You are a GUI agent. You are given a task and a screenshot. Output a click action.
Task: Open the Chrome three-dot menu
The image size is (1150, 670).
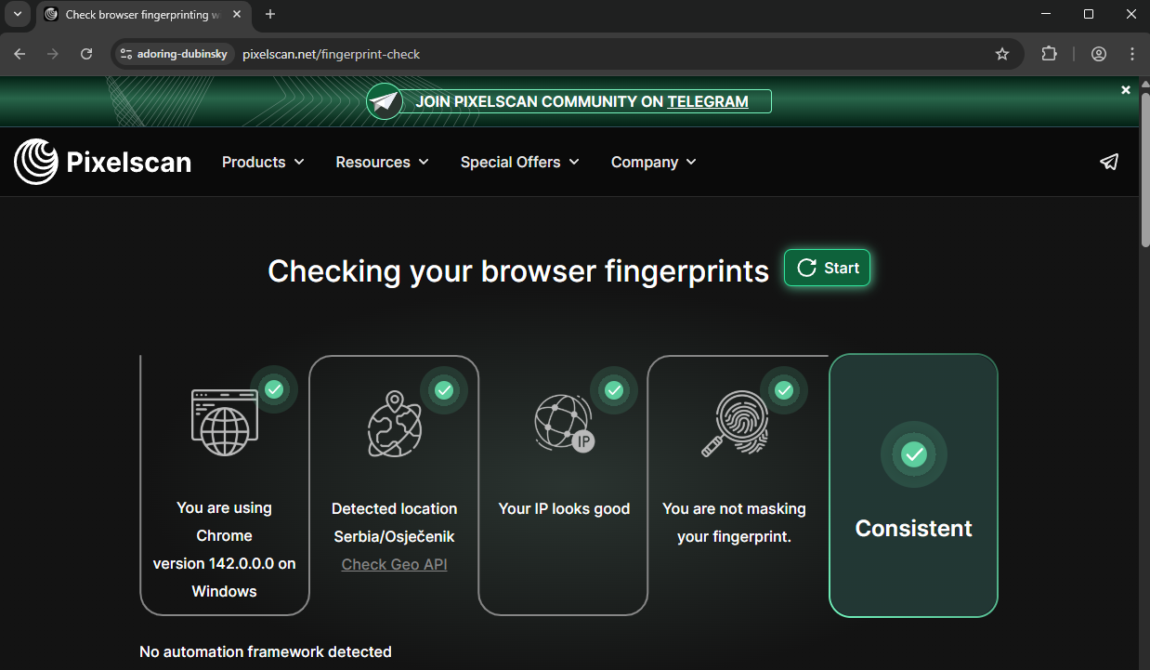pos(1132,54)
